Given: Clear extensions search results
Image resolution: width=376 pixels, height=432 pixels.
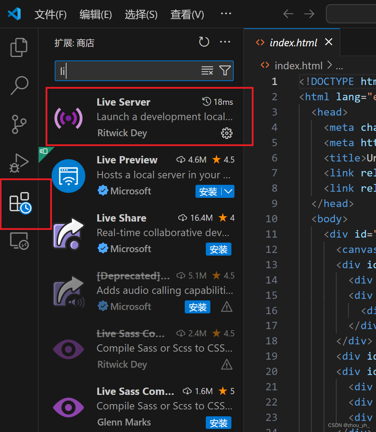Looking at the screenshot, I should [207, 71].
